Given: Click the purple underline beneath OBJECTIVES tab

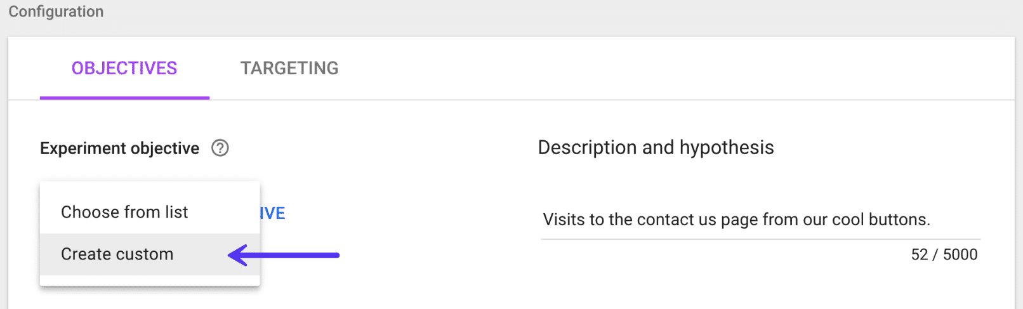Looking at the screenshot, I should click(124, 98).
